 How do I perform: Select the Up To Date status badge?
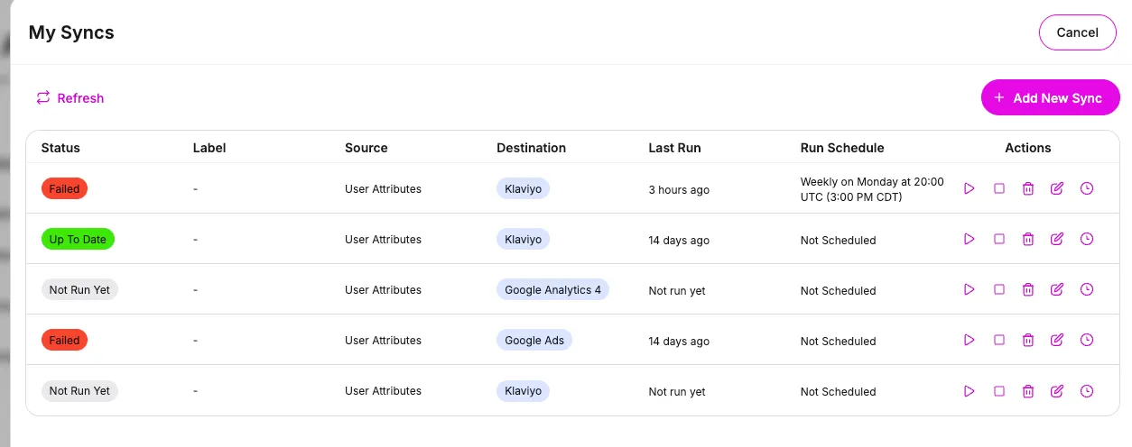click(79, 239)
